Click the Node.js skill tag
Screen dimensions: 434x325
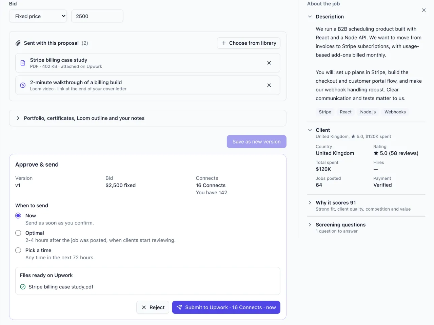click(x=368, y=112)
